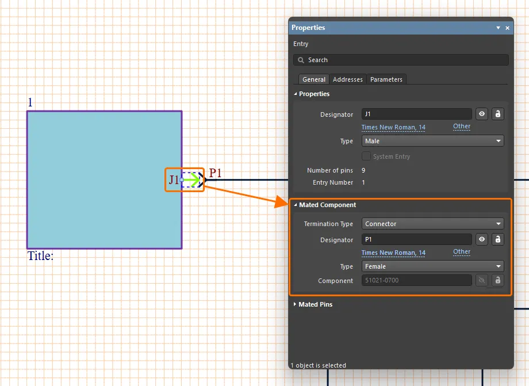
Task: Click lock icon beside J1 designator
Action: tap(498, 114)
